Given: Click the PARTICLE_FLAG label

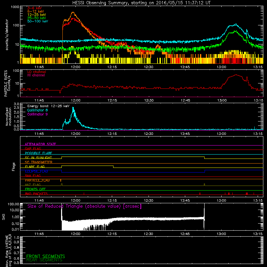Looking at the screenshot, I should [x=37, y=180].
